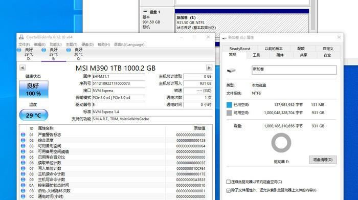Open the 硬盘(D) menu
The height and width of the screenshot is (200, 358).
tap(87, 45)
